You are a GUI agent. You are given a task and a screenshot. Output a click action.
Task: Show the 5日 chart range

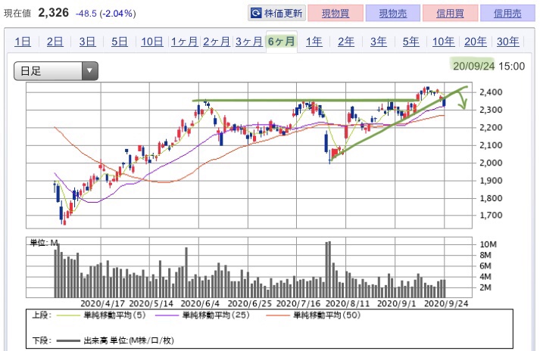[119, 42]
